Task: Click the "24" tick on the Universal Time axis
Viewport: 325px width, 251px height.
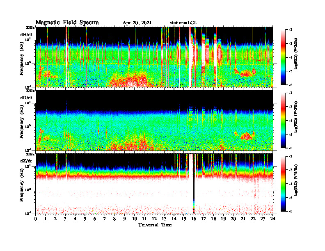Action: pyautogui.click(x=273, y=219)
